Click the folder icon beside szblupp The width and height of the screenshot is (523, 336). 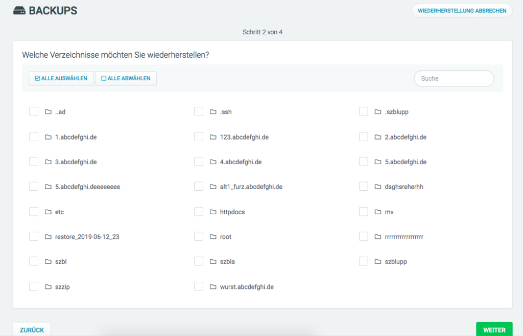377,261
